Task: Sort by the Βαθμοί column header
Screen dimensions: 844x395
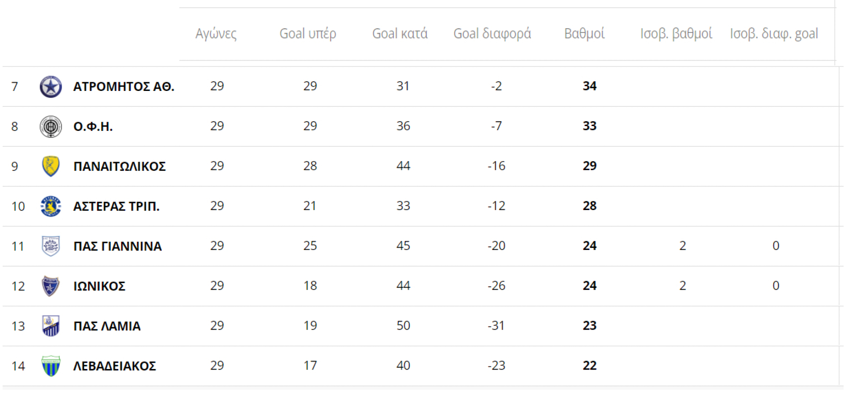Action: coord(584,34)
